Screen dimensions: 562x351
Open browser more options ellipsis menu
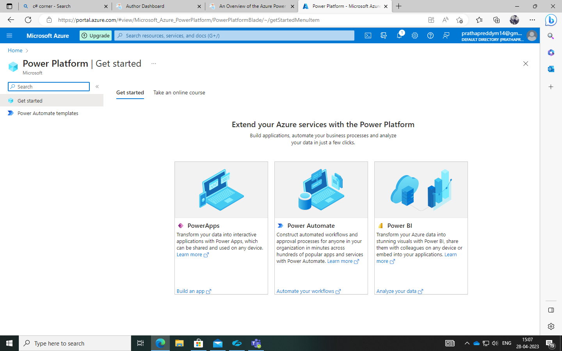pyautogui.click(x=532, y=20)
